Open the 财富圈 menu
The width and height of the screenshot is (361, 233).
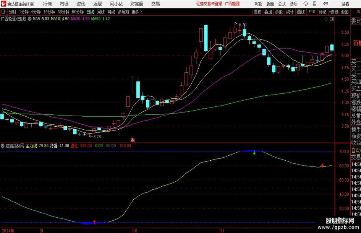(137, 4)
